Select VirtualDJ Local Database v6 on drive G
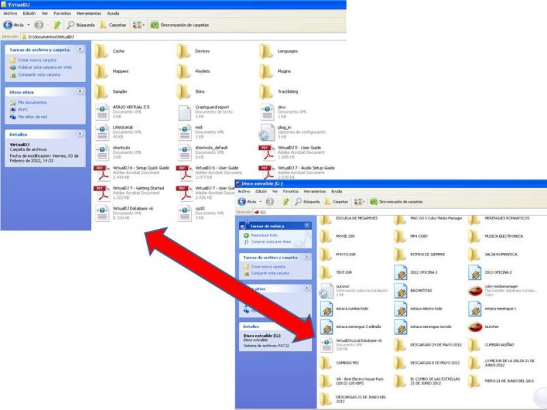547x410 pixels. tap(351, 344)
